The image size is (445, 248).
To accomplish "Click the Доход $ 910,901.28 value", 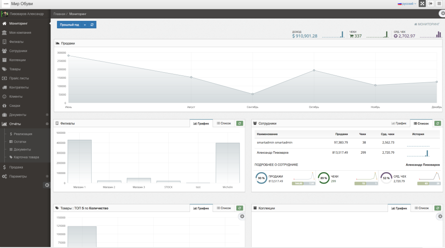I will click(x=305, y=36).
